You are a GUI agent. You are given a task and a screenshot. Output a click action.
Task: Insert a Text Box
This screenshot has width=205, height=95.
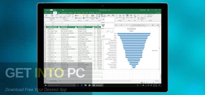(139, 17)
